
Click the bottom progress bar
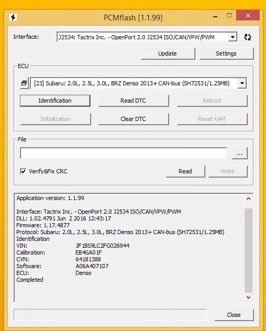click(110, 315)
